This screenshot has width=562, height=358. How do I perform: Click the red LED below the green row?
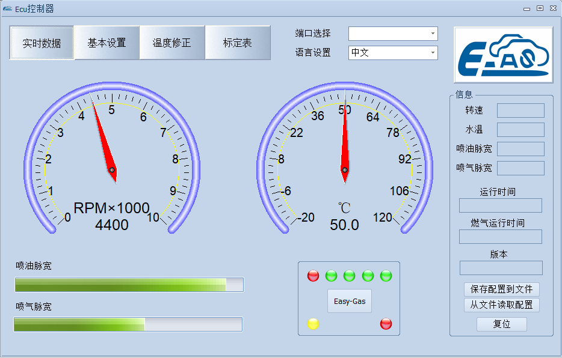[386, 324]
